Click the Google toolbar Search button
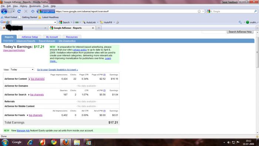The height and width of the screenshot is (146, 259). (64, 22)
